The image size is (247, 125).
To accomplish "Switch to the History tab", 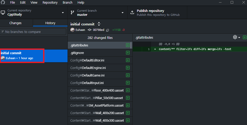I will pyautogui.click(x=50, y=23).
